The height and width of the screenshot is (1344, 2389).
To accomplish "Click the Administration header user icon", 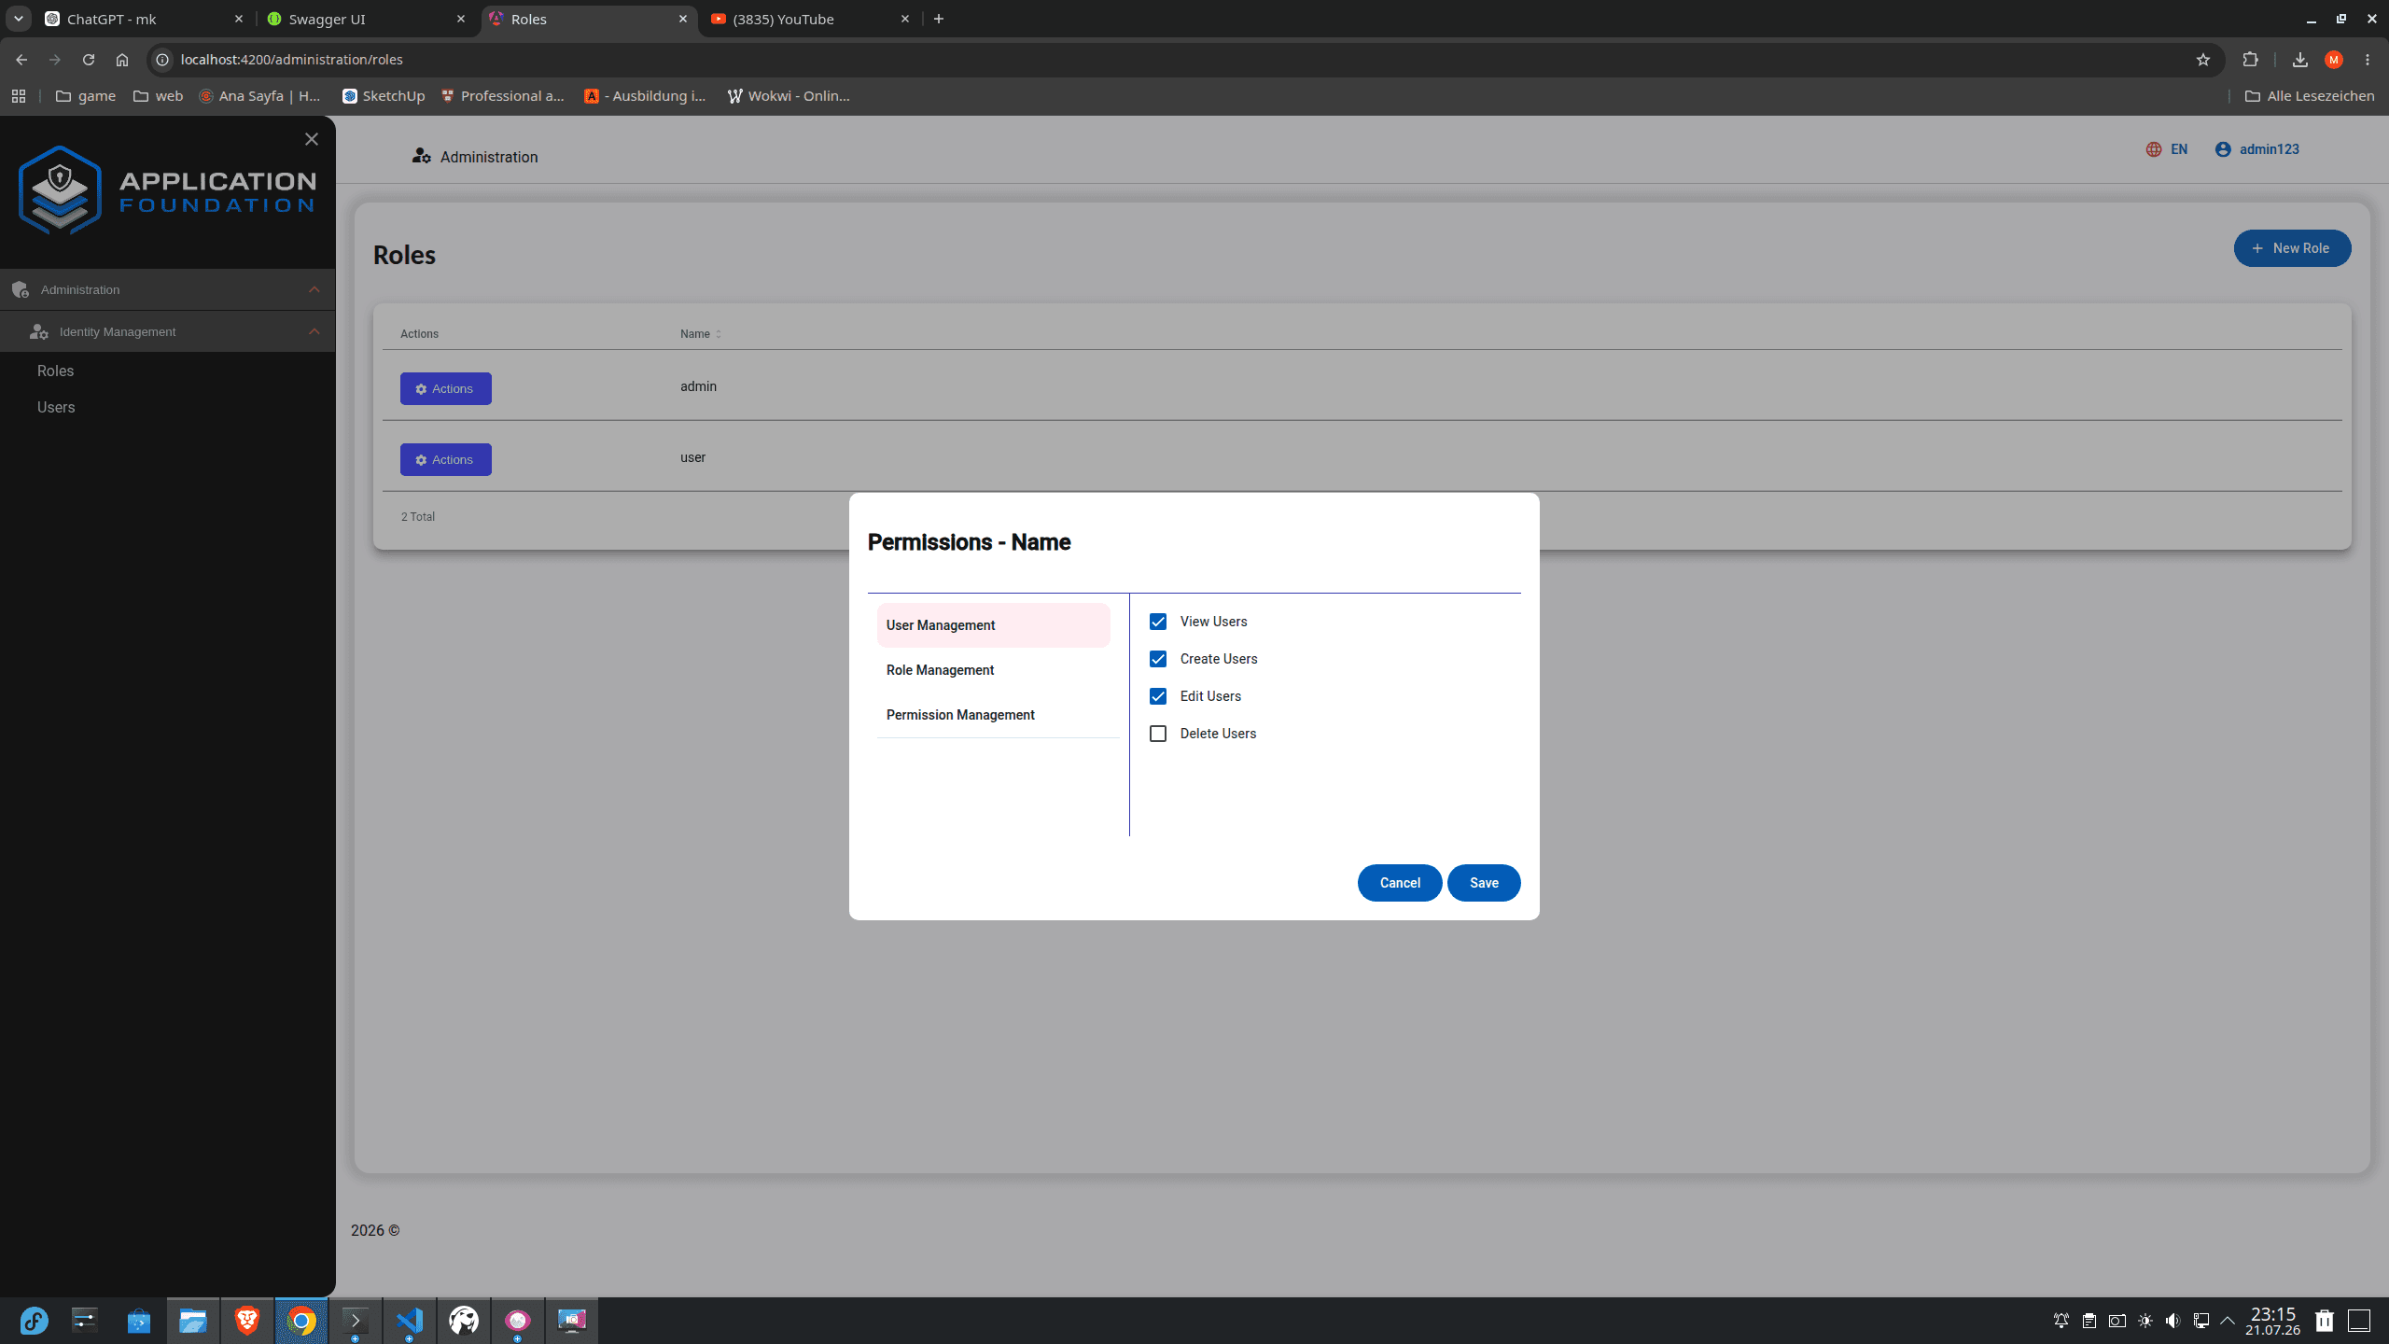I will [x=422, y=156].
